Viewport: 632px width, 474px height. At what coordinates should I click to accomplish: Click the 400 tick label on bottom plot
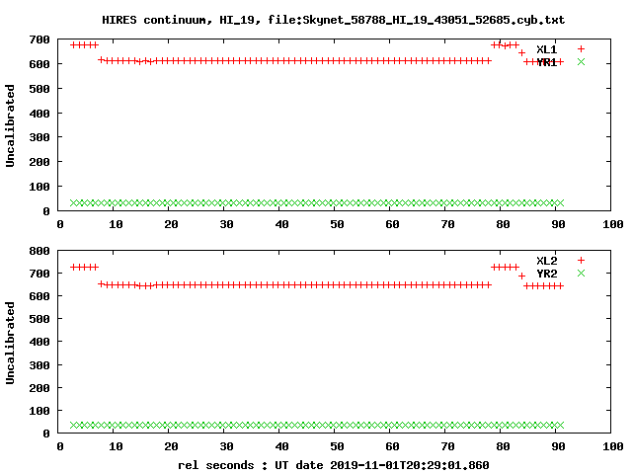[39, 342]
